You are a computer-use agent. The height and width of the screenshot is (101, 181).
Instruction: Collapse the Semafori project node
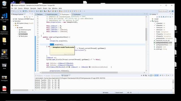tap(12, 21)
